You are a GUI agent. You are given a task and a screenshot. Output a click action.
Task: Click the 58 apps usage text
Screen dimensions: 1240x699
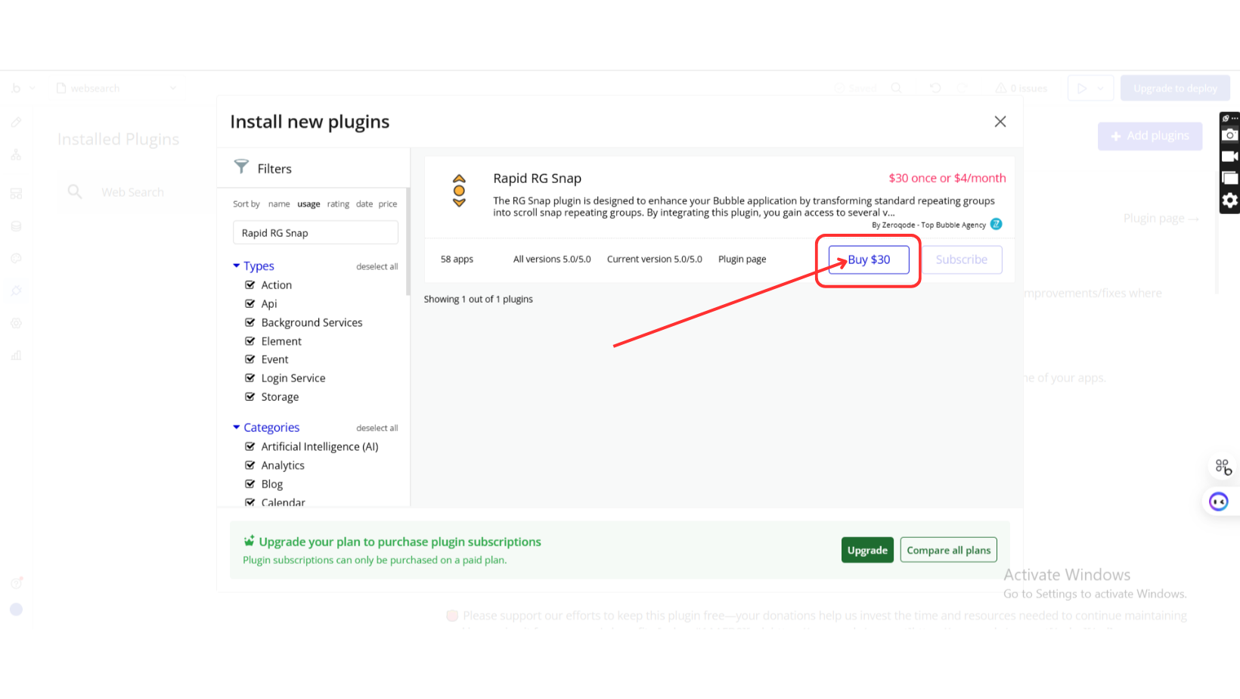tap(457, 259)
